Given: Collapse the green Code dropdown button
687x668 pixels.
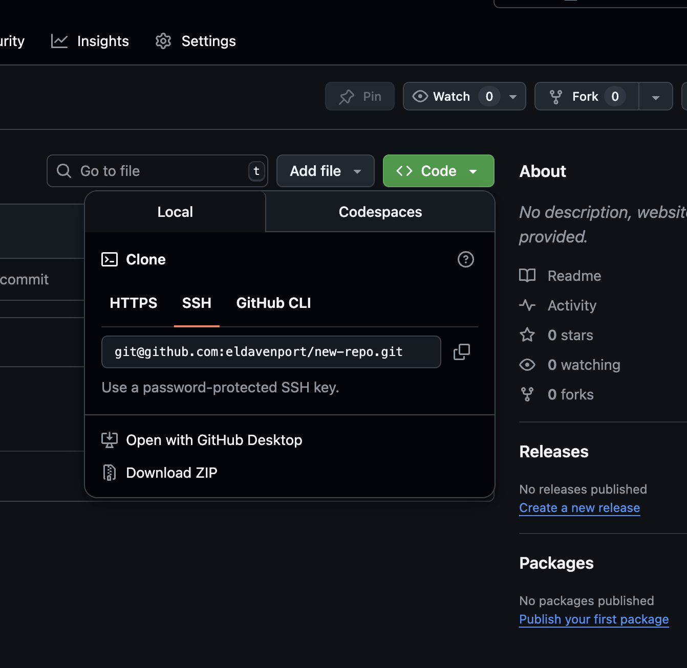Looking at the screenshot, I should [x=438, y=171].
